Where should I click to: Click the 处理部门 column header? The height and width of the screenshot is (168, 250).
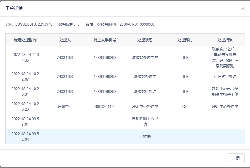tap(185, 40)
